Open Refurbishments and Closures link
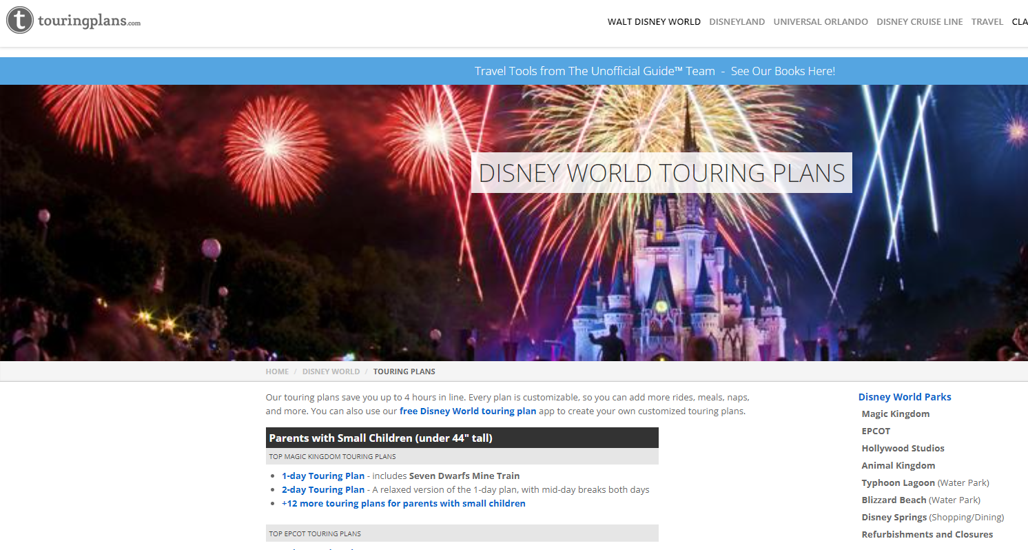Viewport: 1028px width, 550px height. click(x=927, y=535)
